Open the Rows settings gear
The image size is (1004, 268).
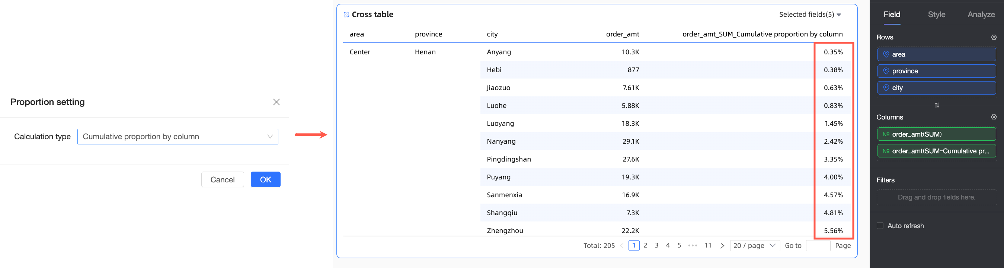(x=994, y=38)
